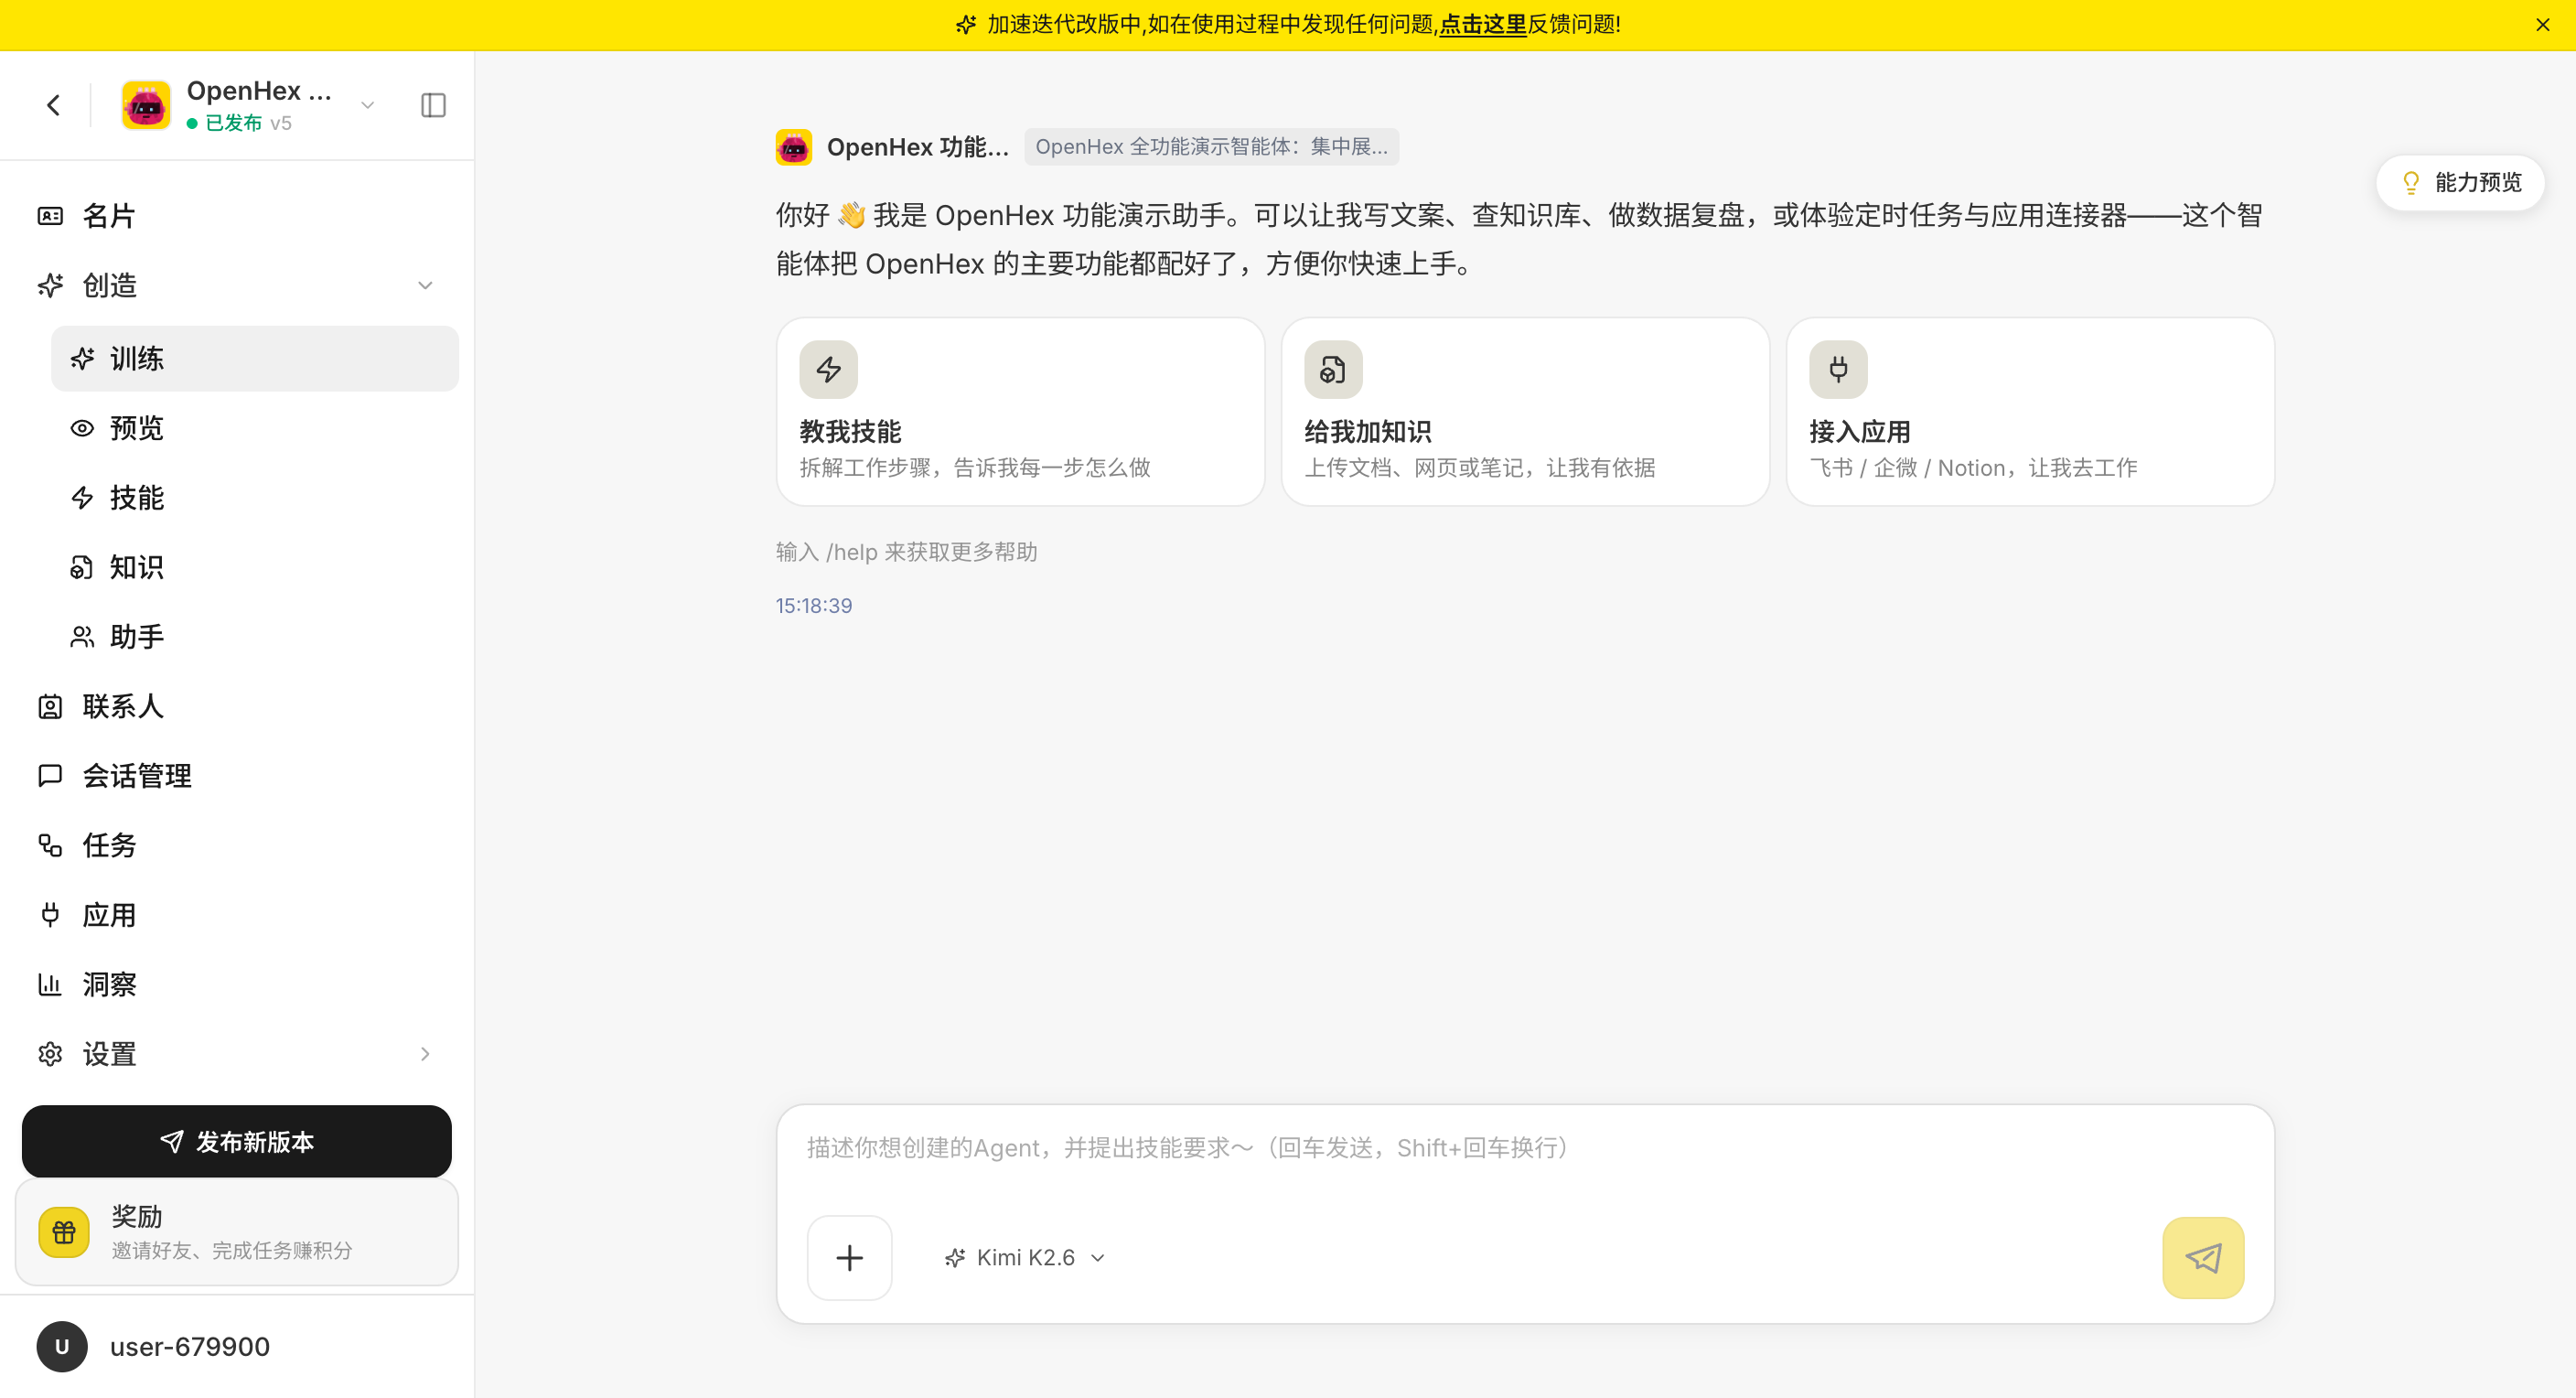
Task: Open the 奖励 rewards card
Action: point(237,1233)
